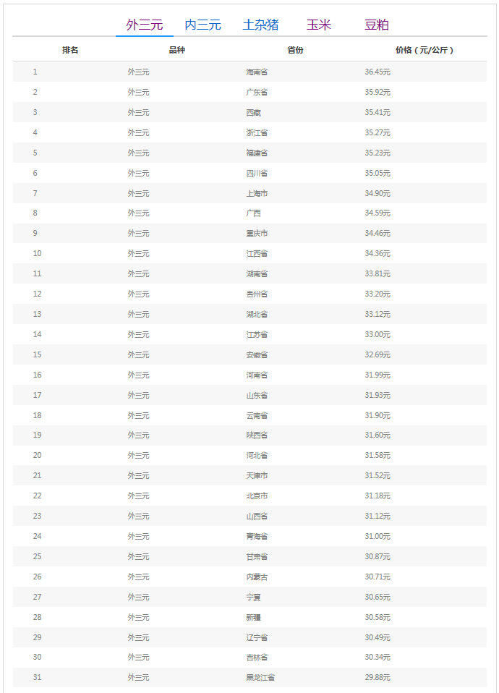Select the 海南省 province cell
This screenshot has height=693, width=499.
[257, 72]
